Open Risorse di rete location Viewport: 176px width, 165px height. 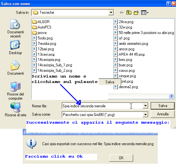(x=15, y=109)
